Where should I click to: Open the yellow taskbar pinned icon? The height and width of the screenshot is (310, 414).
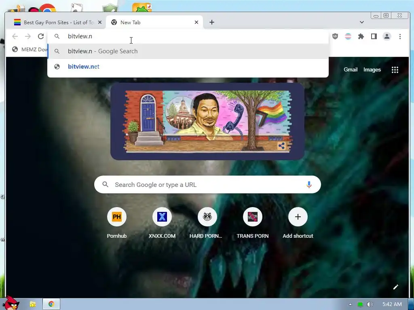[32, 304]
